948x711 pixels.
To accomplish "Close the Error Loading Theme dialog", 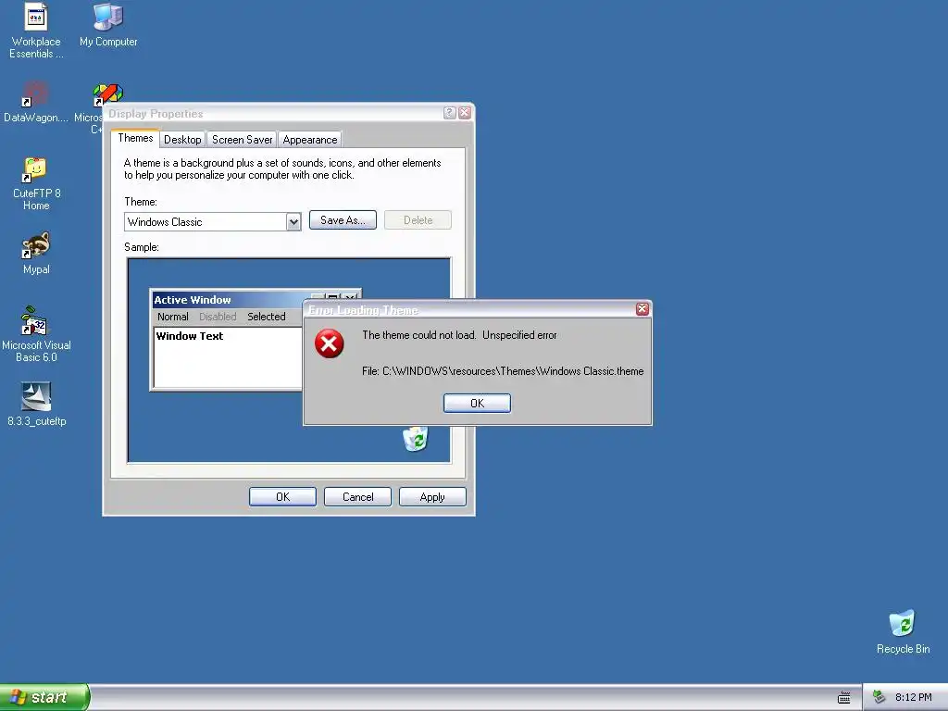I will [642, 309].
